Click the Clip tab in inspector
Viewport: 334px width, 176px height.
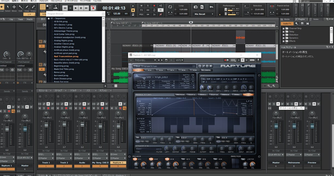(11, 19)
